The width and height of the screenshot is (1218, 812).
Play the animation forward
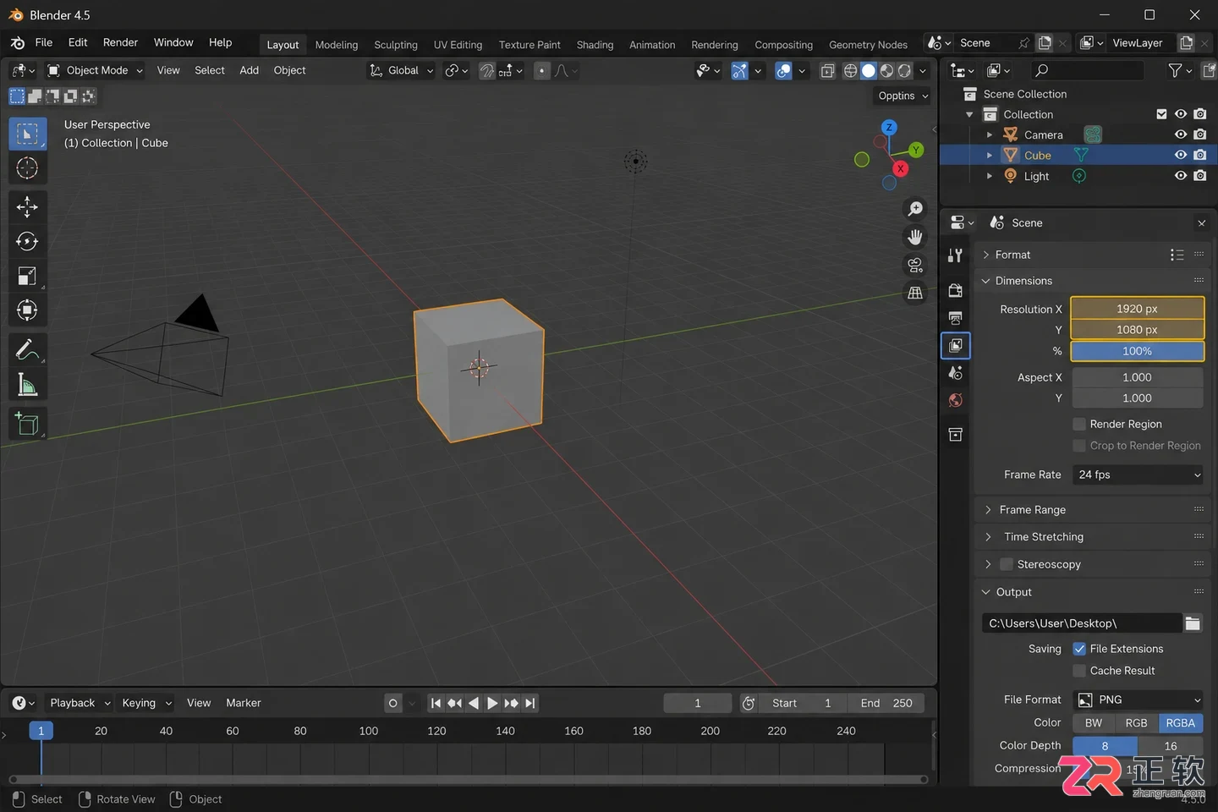pos(492,703)
